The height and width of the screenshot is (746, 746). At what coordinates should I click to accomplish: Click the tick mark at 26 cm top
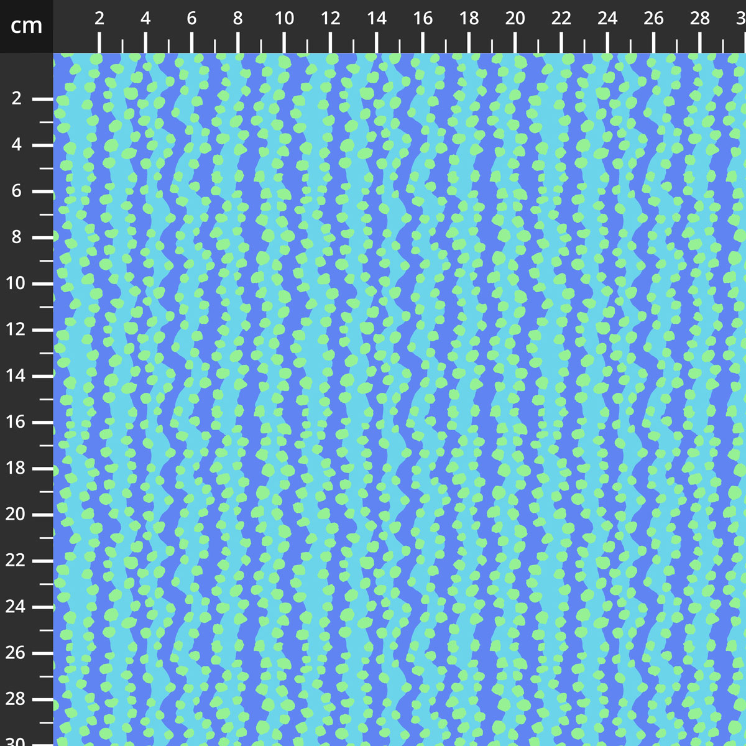(653, 42)
